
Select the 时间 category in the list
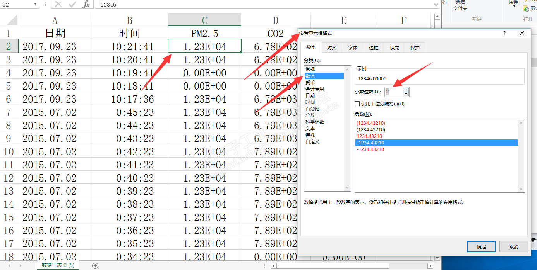(x=324, y=102)
